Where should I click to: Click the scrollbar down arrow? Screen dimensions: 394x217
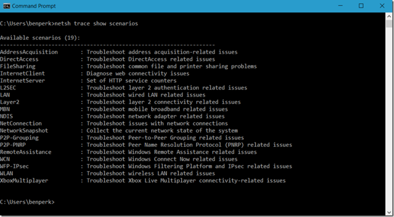coord(389,212)
